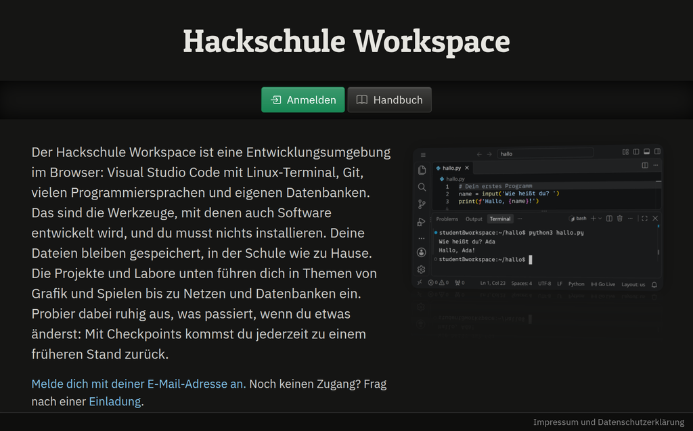Click the terminal line 'python3 hallo.py'
693x431 pixels.
(x=556, y=233)
